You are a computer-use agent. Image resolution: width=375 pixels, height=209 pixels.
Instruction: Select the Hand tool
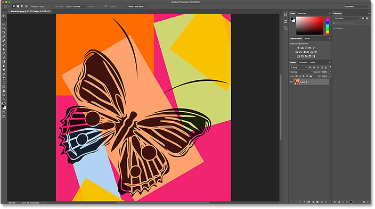4,91
